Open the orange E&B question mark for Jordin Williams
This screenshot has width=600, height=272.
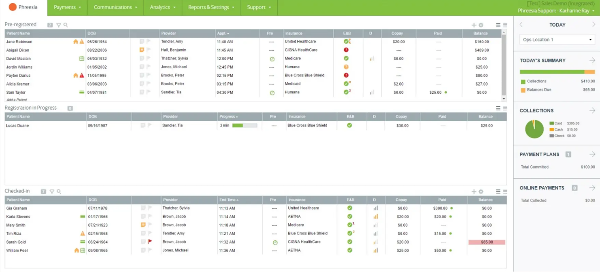[346, 67]
